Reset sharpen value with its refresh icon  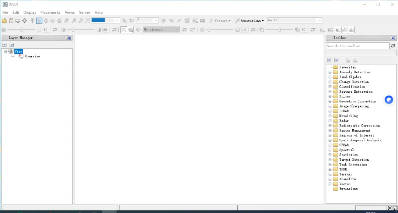[x=253, y=30]
